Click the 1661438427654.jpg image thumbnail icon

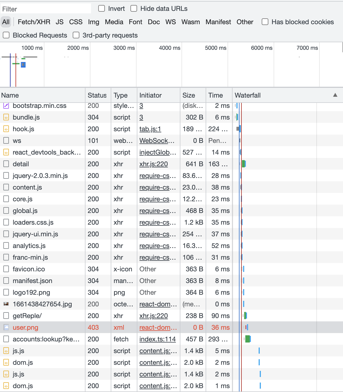pyautogui.click(x=6, y=304)
